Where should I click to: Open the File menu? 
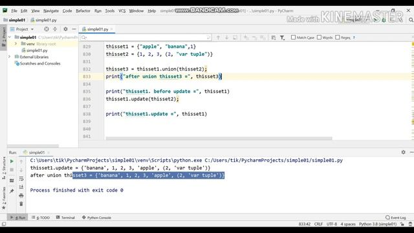14,11
